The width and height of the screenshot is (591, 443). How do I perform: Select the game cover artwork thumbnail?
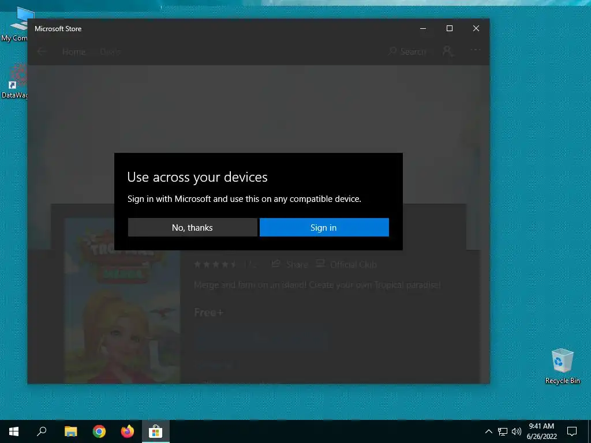[122, 301]
